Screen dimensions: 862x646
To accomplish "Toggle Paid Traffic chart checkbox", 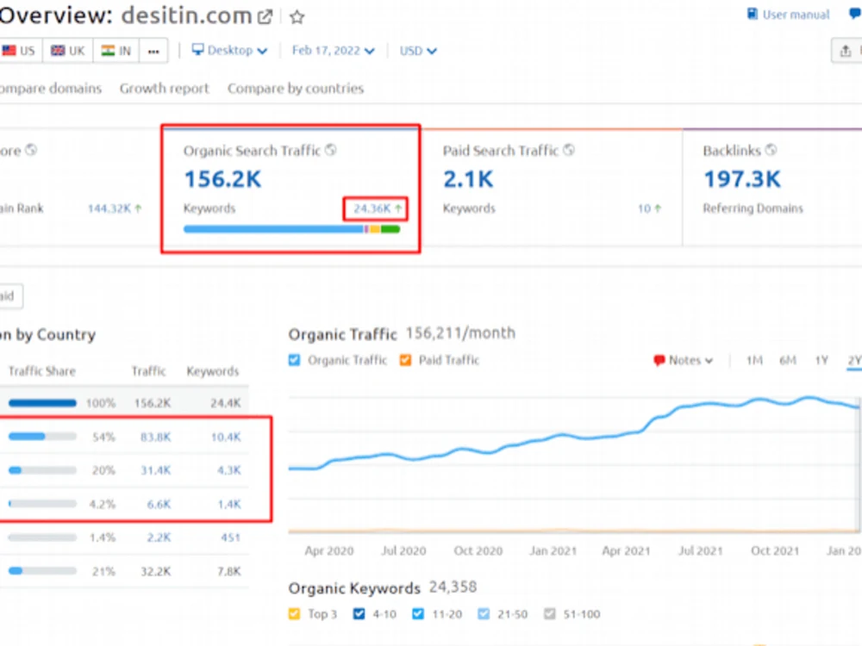I will (x=406, y=360).
